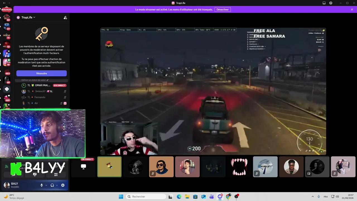Screen dimensions: 357x201
Task: Open Task View on the taskbar
Action: (x=171, y=197)
